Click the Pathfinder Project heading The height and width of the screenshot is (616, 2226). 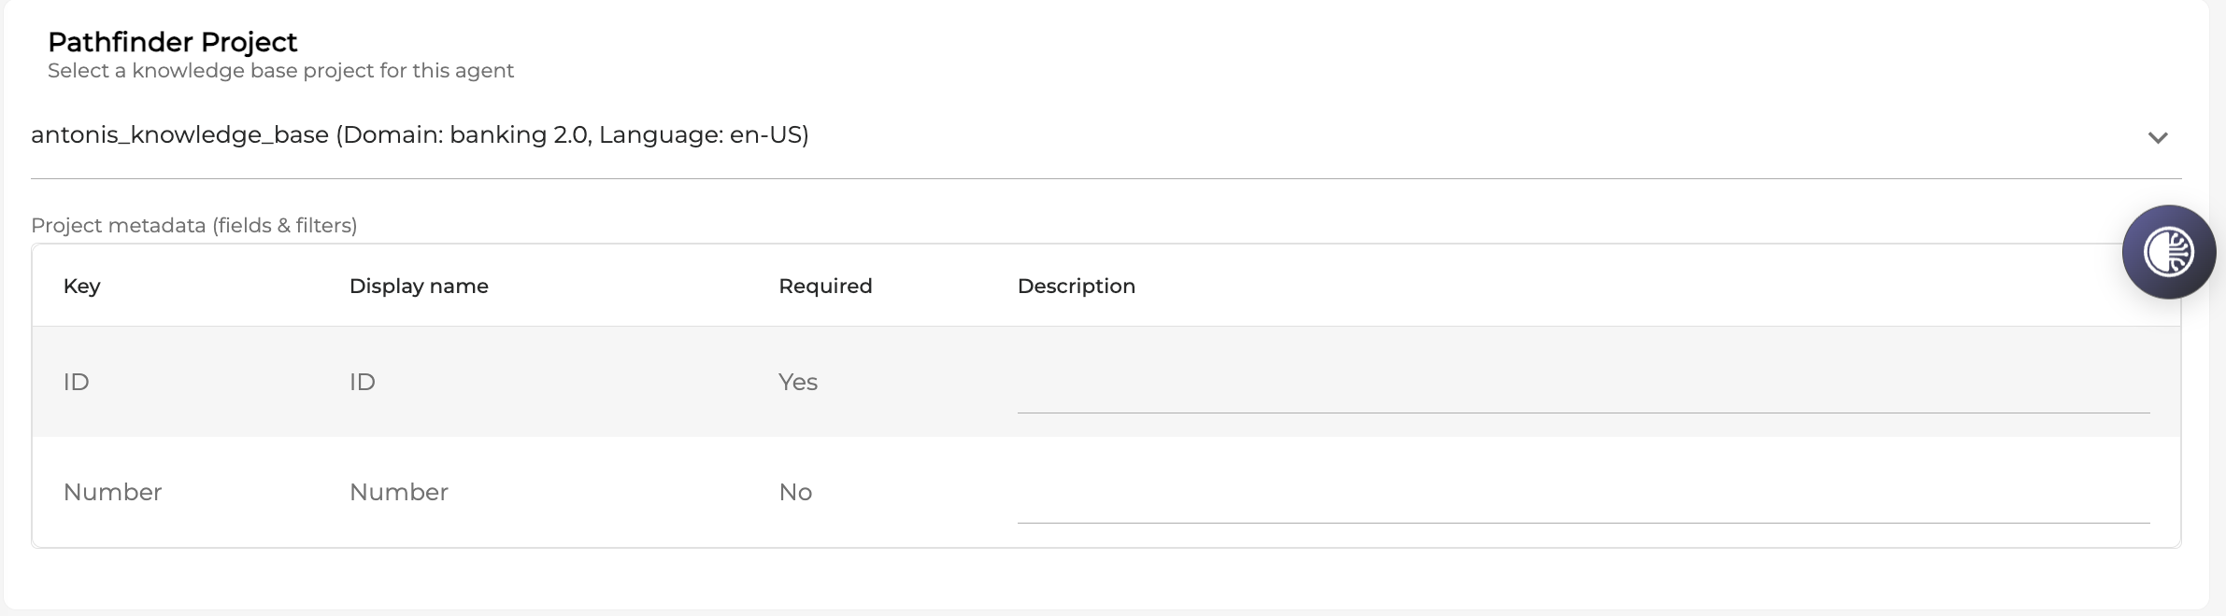coord(173,42)
